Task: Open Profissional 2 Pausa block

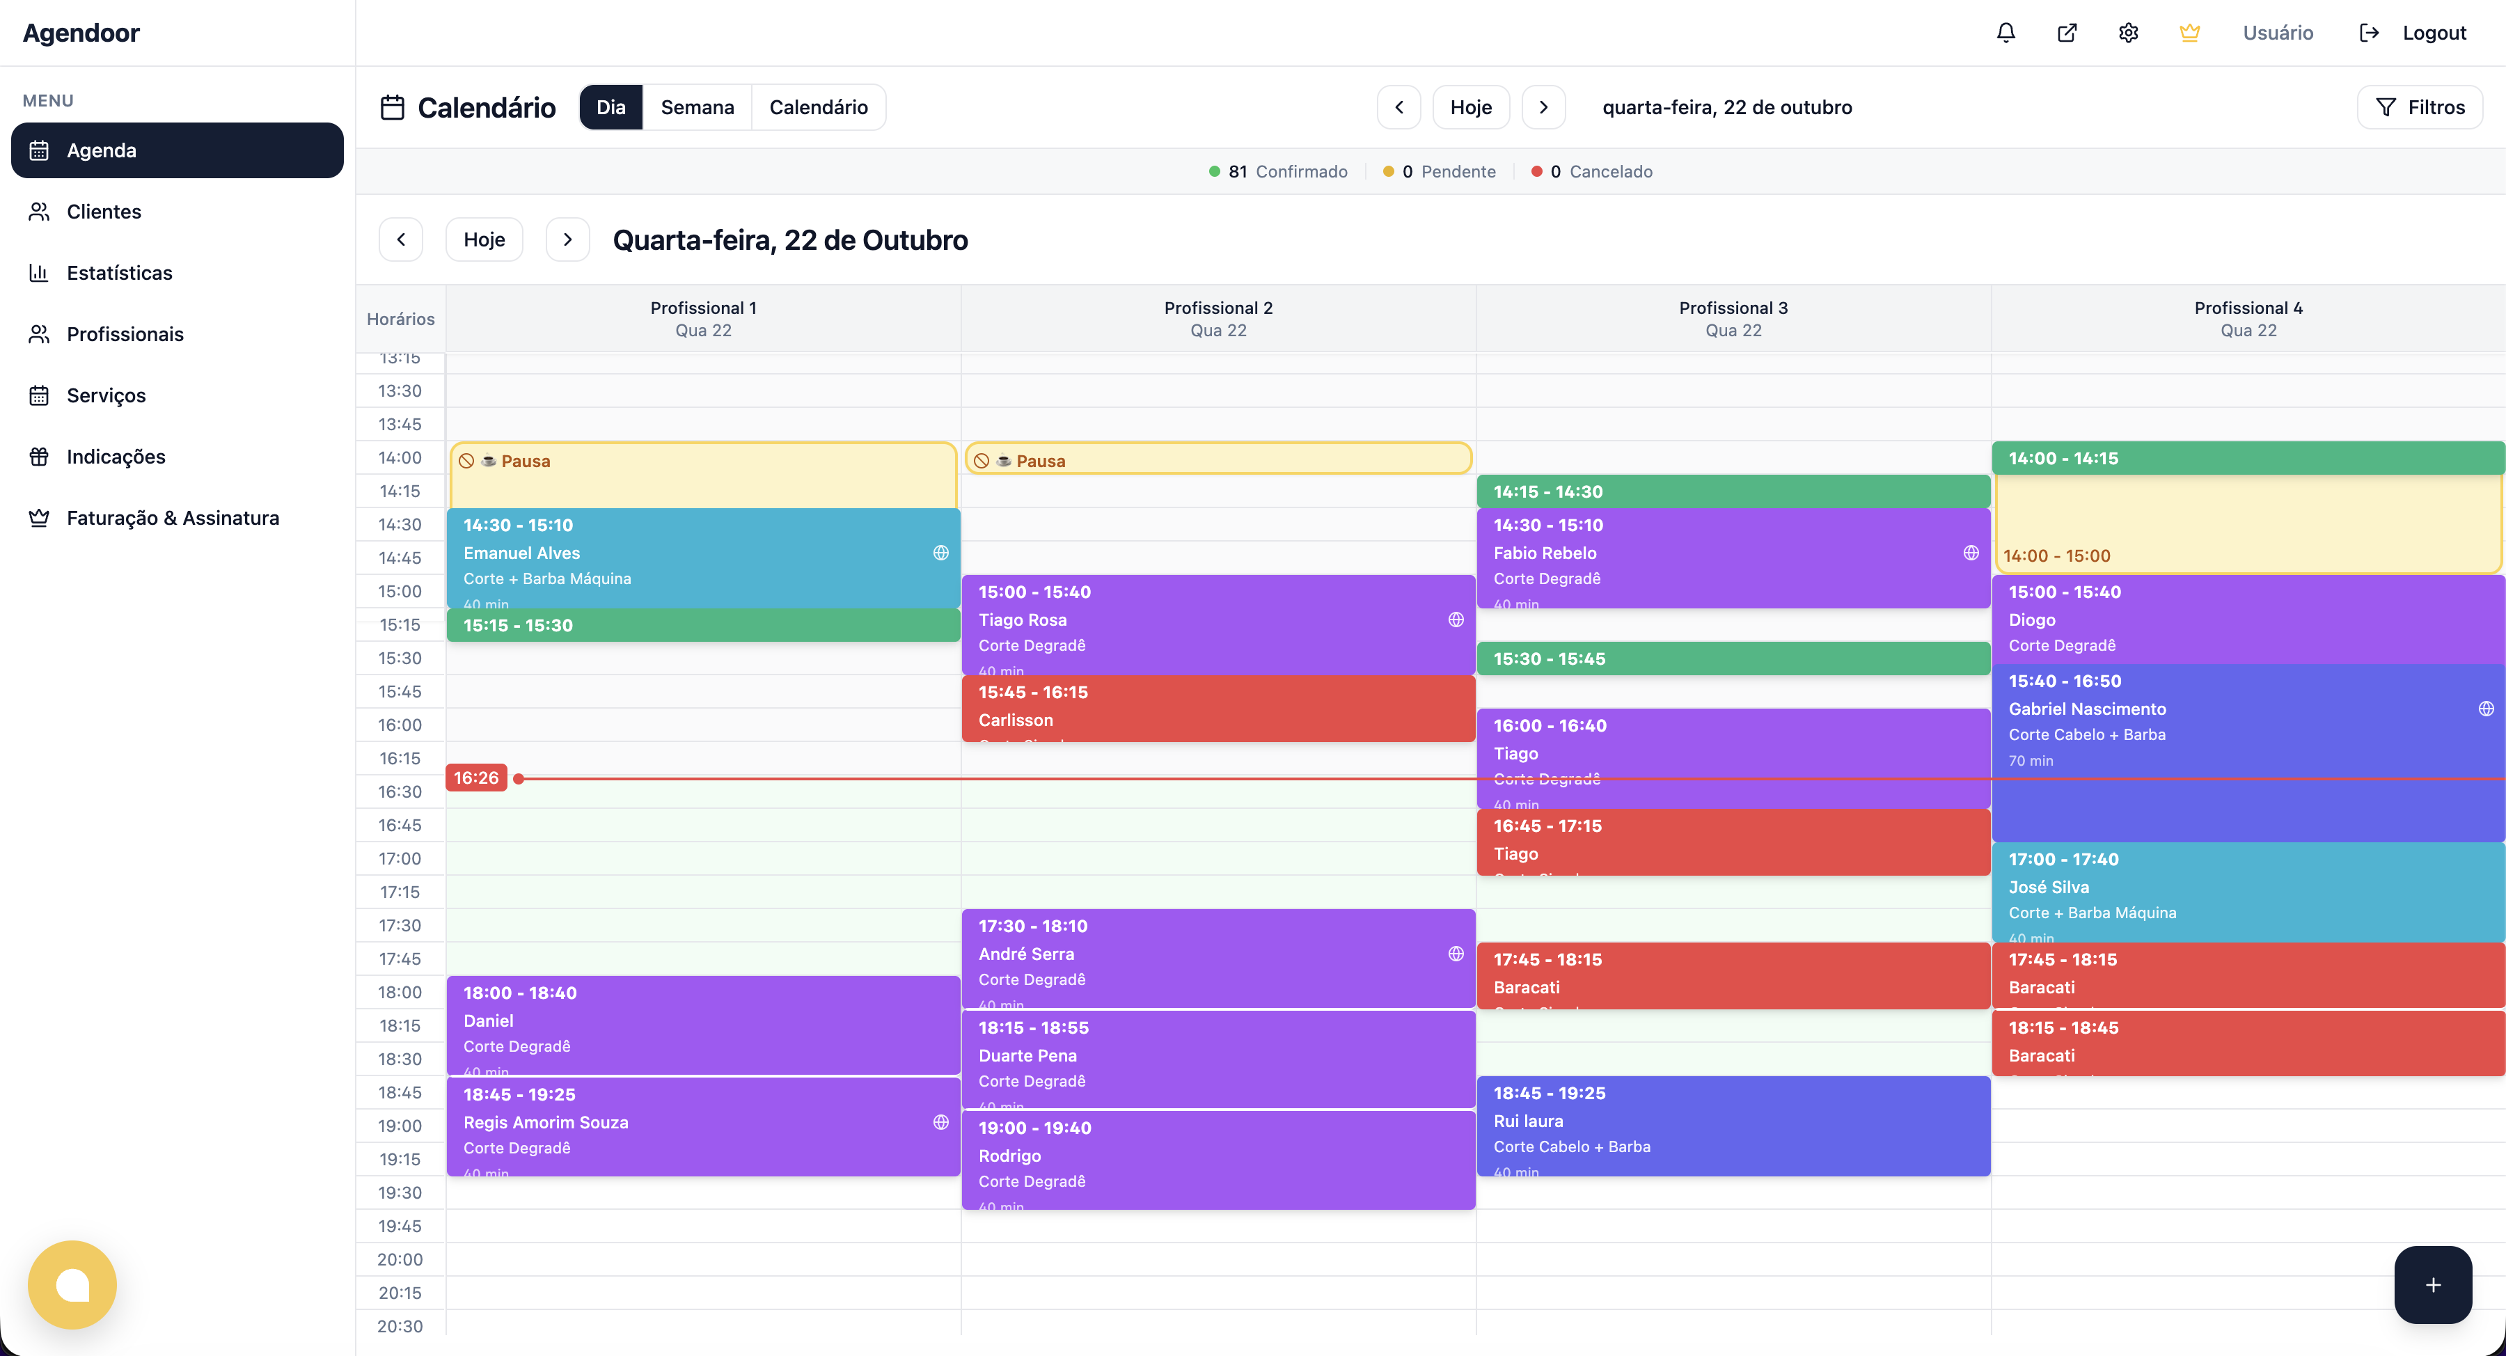Action: [1218, 459]
